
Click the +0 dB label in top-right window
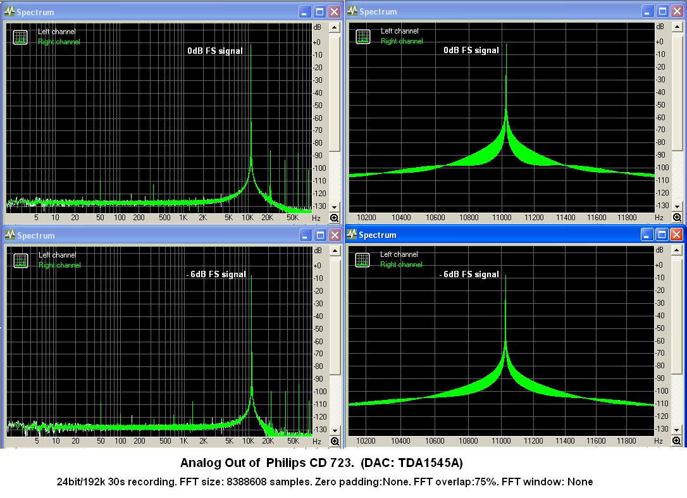pos(659,42)
